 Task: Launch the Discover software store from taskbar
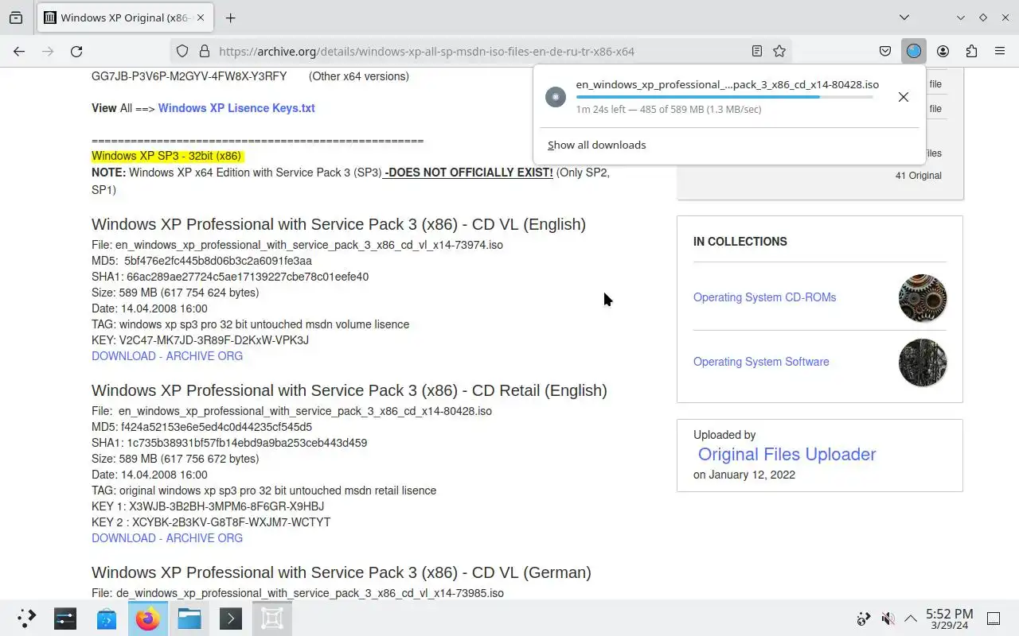click(107, 619)
